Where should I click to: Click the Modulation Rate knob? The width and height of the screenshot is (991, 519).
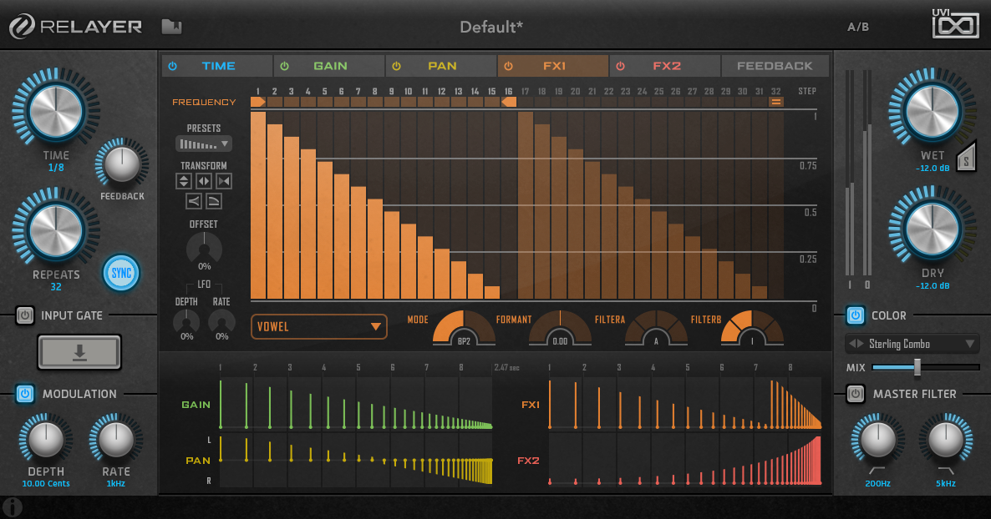click(115, 440)
